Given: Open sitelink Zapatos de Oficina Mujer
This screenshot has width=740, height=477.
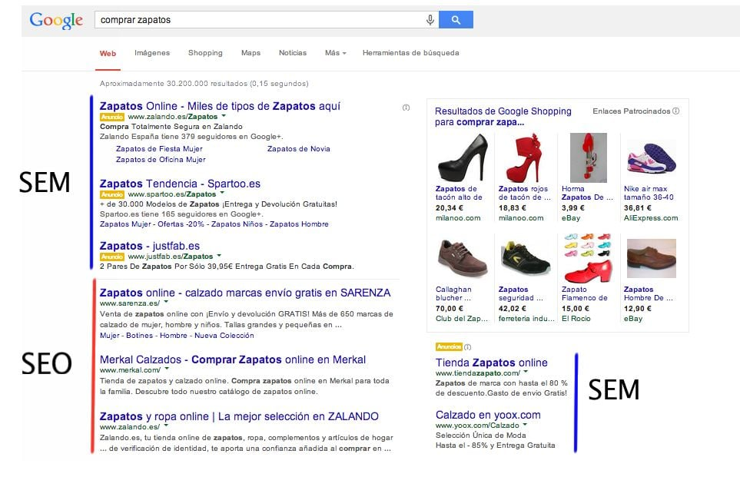Looking at the screenshot, I should tap(161, 160).
